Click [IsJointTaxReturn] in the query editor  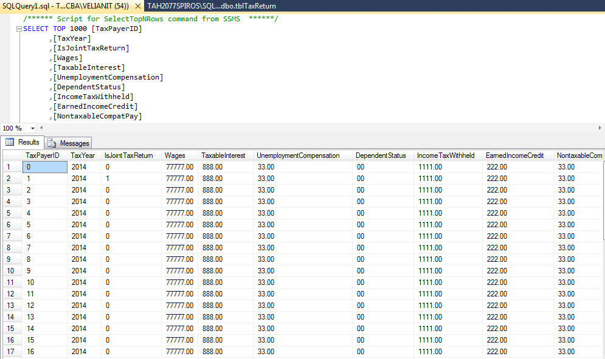[x=91, y=48]
